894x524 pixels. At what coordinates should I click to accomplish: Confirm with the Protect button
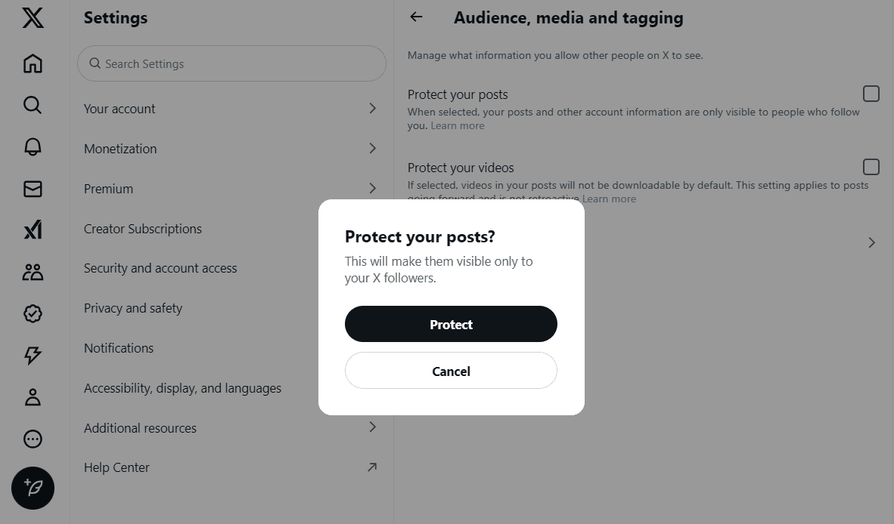coord(451,324)
